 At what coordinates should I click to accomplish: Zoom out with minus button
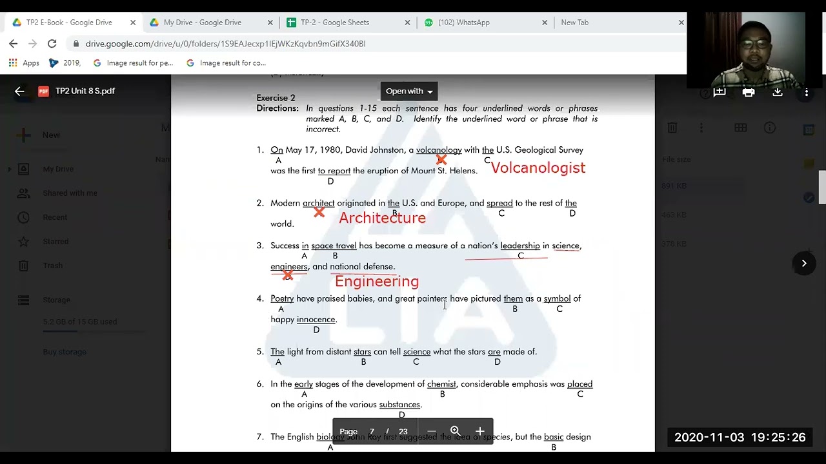coord(432,431)
